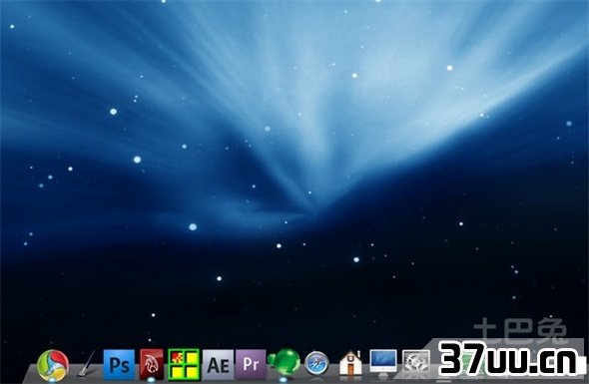Open Photoshop from the dock

pyautogui.click(x=119, y=364)
